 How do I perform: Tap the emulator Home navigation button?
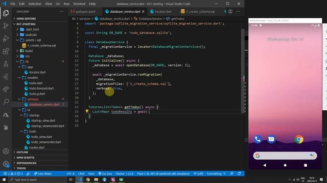point(285,165)
